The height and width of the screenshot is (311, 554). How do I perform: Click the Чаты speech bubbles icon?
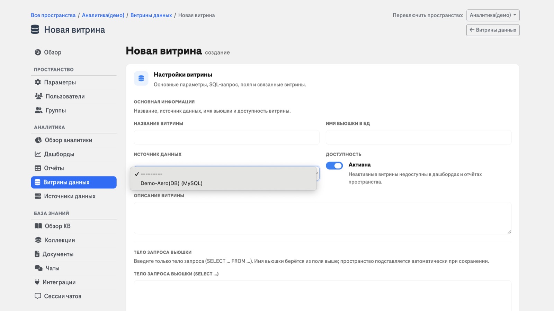[38, 268]
